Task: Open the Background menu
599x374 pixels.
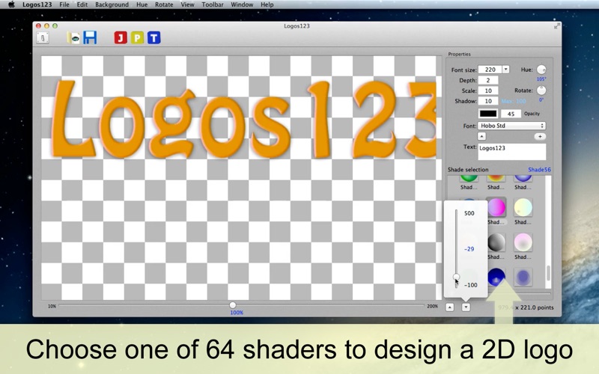Action: 112,4
